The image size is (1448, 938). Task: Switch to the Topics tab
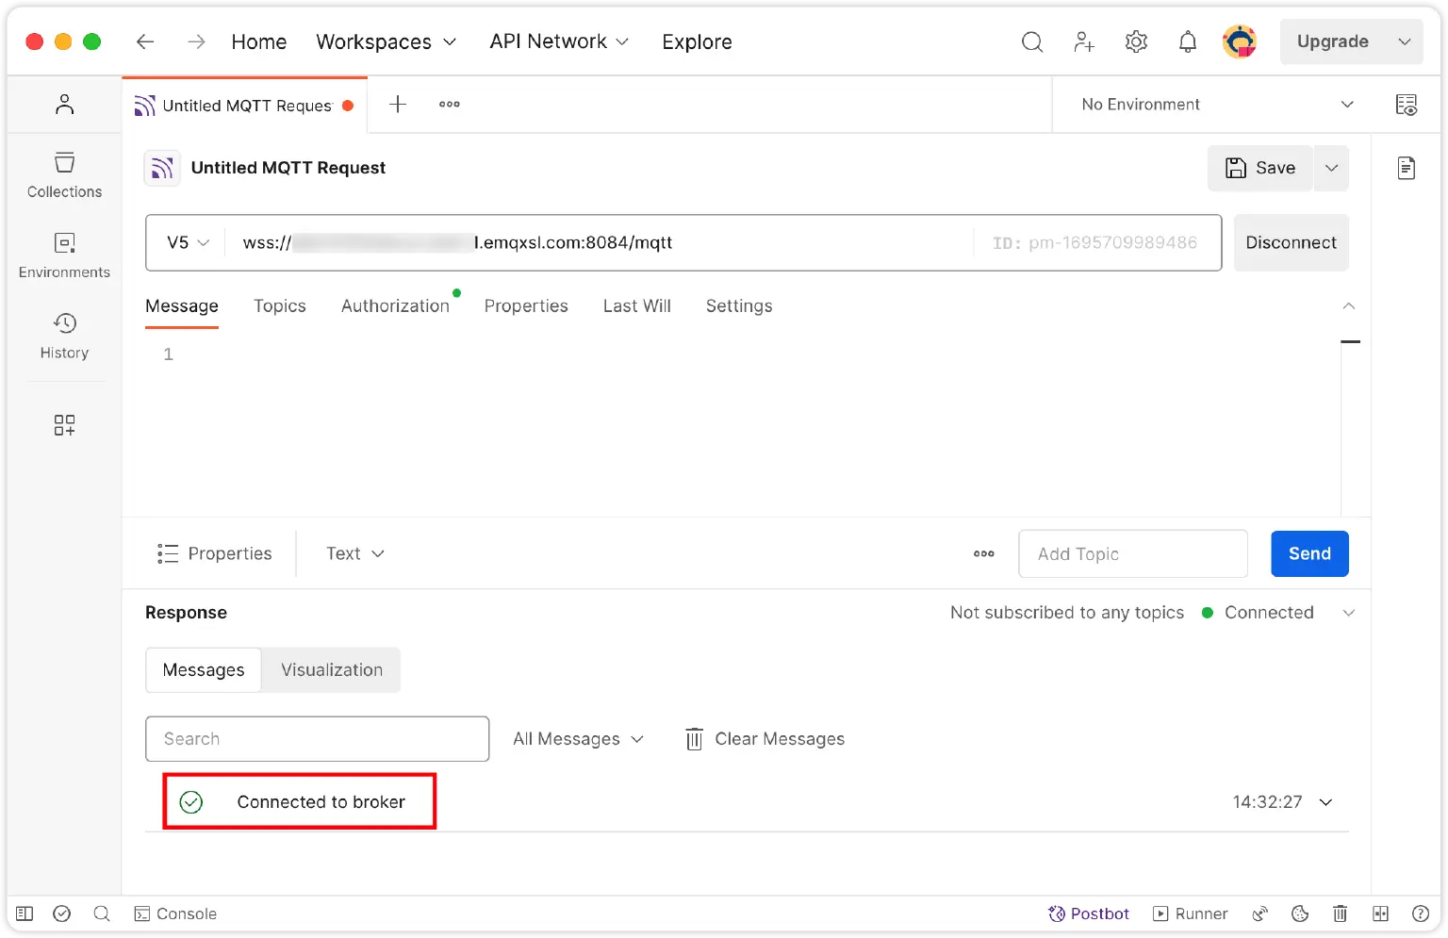[x=280, y=306]
